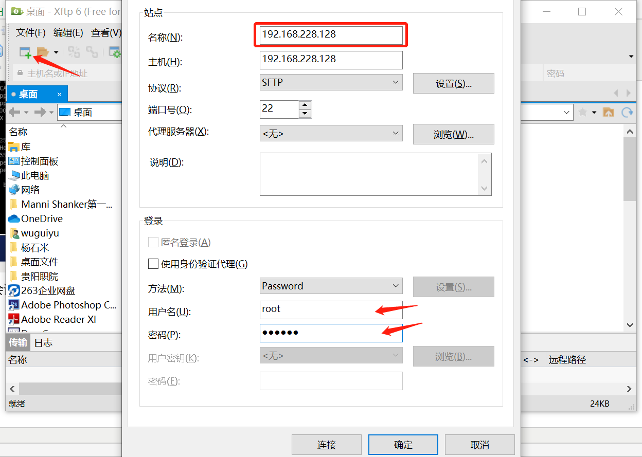Click the 连接 button
Screen dimensions: 642x457
click(326, 445)
